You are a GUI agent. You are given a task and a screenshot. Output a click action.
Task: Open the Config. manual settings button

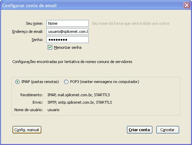pyautogui.click(x=27, y=130)
